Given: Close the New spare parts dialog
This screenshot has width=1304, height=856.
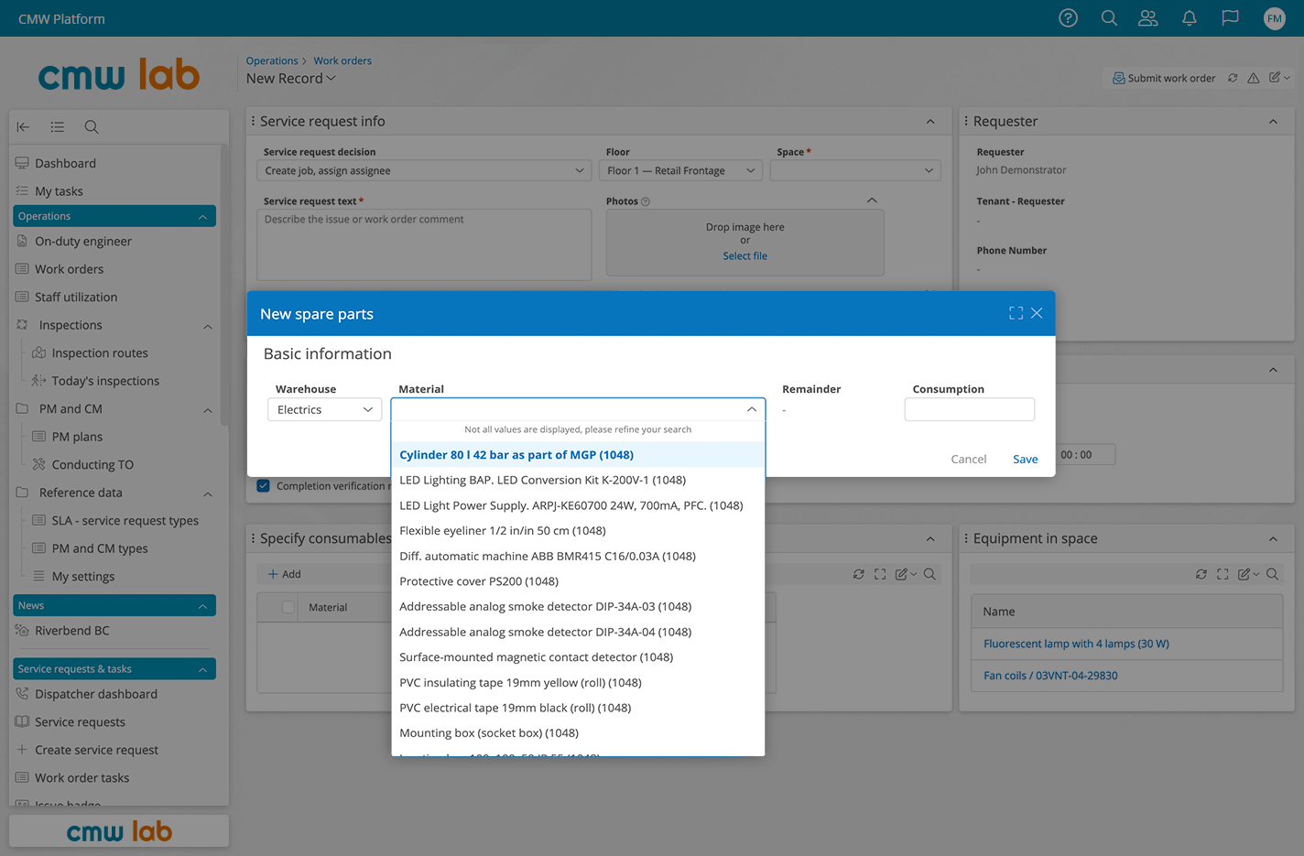Looking at the screenshot, I should click(1037, 313).
